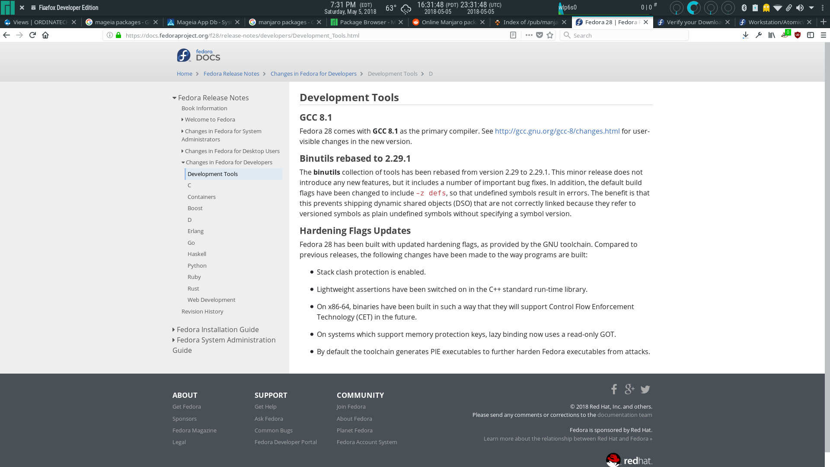This screenshot has width=830, height=467.
Task: Save page to Pocket
Action: click(x=539, y=35)
